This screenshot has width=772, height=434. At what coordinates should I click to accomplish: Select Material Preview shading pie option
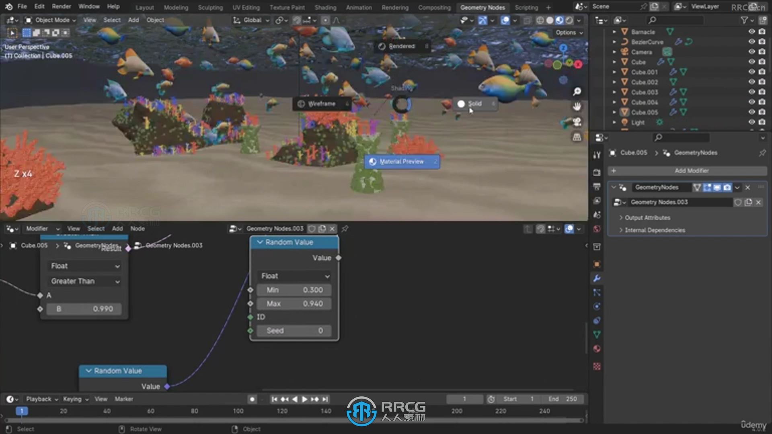pyautogui.click(x=402, y=162)
